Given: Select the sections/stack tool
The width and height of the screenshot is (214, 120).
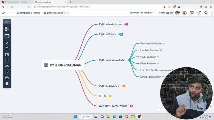Looking at the screenshot, I should pos(7,78).
